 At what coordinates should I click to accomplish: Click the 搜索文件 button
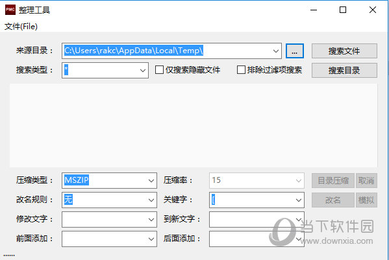pyautogui.click(x=344, y=51)
